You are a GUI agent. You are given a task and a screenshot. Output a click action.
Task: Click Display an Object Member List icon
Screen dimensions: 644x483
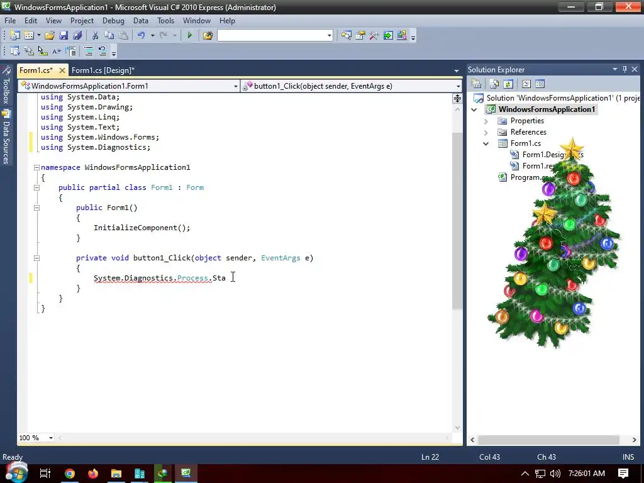(x=15, y=51)
